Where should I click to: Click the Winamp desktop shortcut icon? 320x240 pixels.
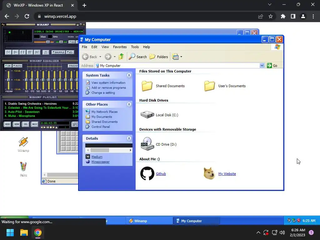(x=23, y=142)
